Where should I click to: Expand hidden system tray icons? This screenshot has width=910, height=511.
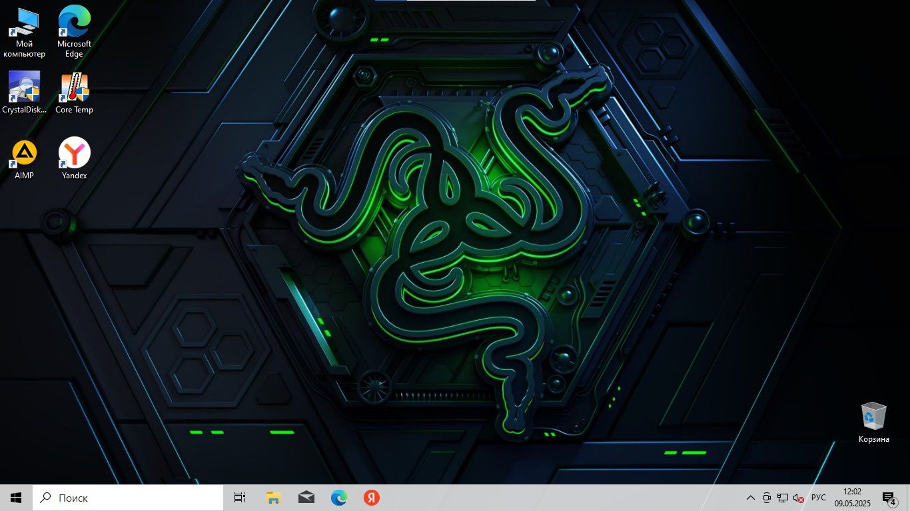click(x=751, y=498)
